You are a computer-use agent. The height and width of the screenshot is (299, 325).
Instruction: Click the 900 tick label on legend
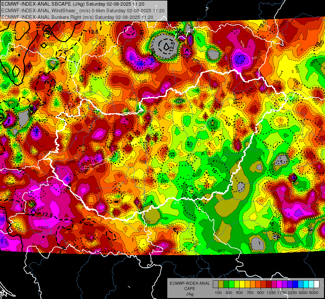tap(261, 293)
